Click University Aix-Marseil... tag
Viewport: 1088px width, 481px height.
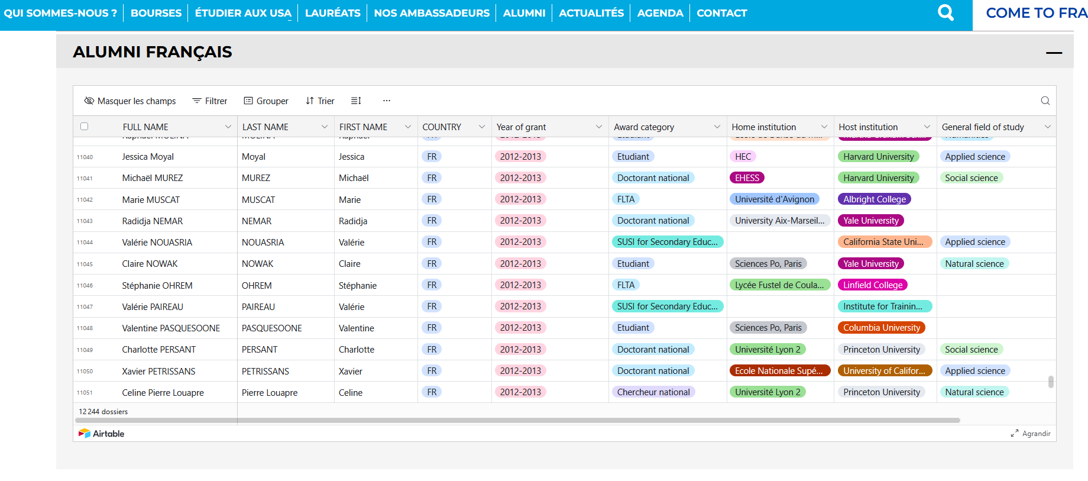point(780,221)
